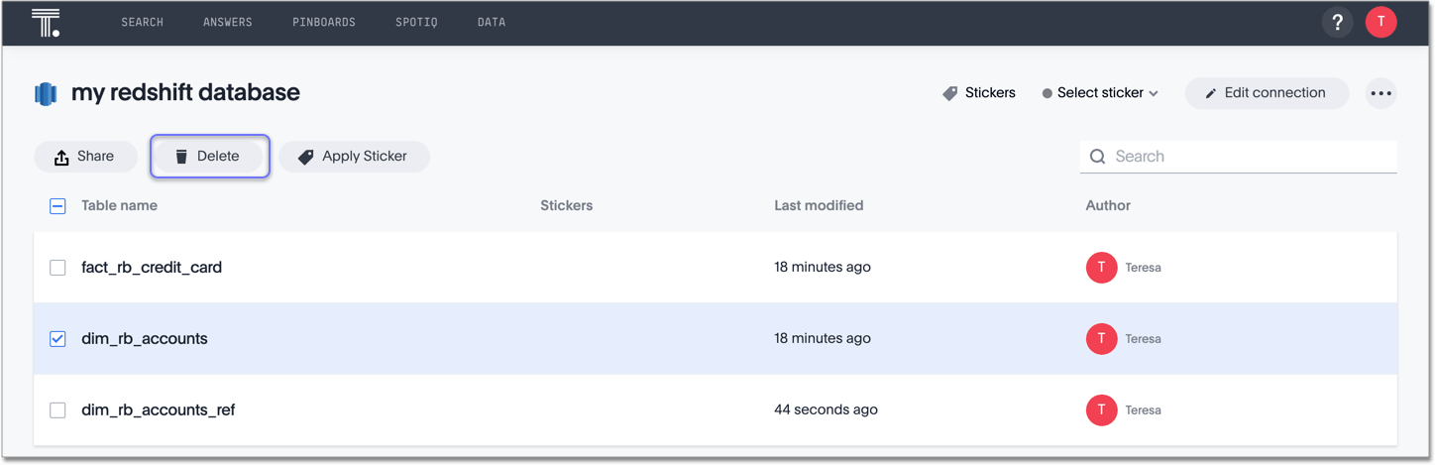Viewport: 1435px width, 465px height.
Task: Toggle the select-all tables header checkbox
Action: click(x=57, y=206)
